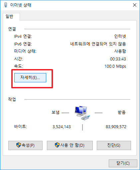Image resolution: width=140 pixels, height=170 pixels.
Task: Click the 닫기(C) button
Action: (123, 163)
